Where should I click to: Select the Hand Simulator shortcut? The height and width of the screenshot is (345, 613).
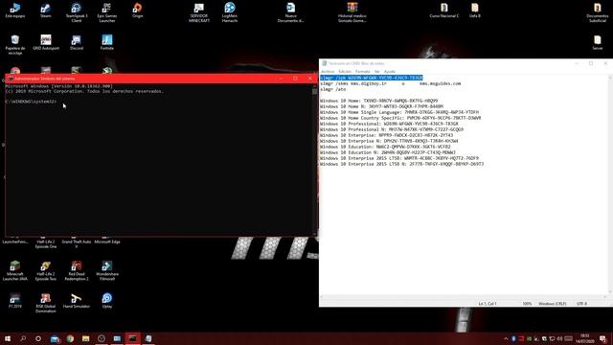[77, 301]
